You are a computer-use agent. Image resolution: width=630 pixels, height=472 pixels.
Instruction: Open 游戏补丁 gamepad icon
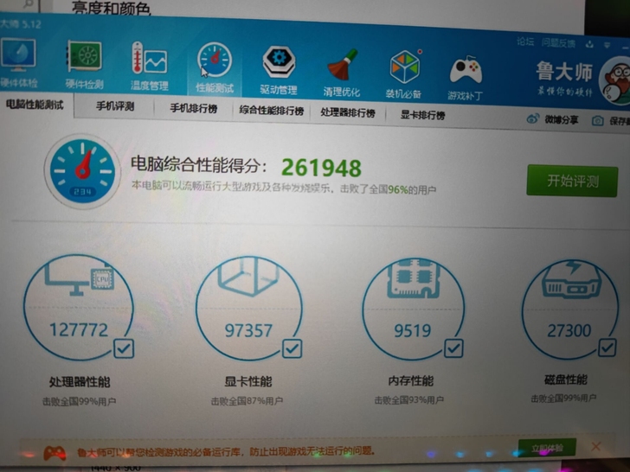[x=466, y=70]
